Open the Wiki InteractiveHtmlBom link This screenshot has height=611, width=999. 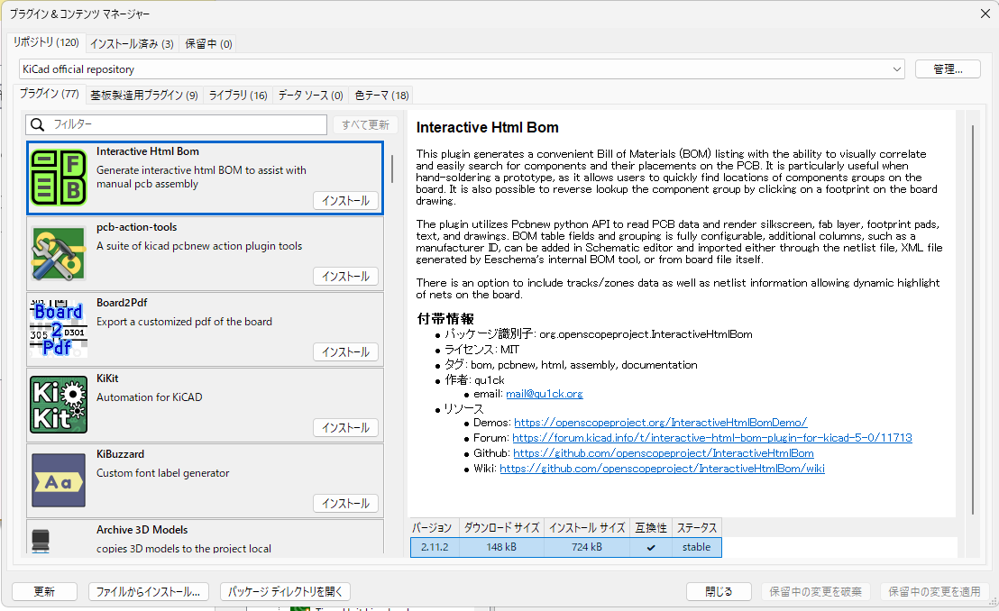pos(662,469)
